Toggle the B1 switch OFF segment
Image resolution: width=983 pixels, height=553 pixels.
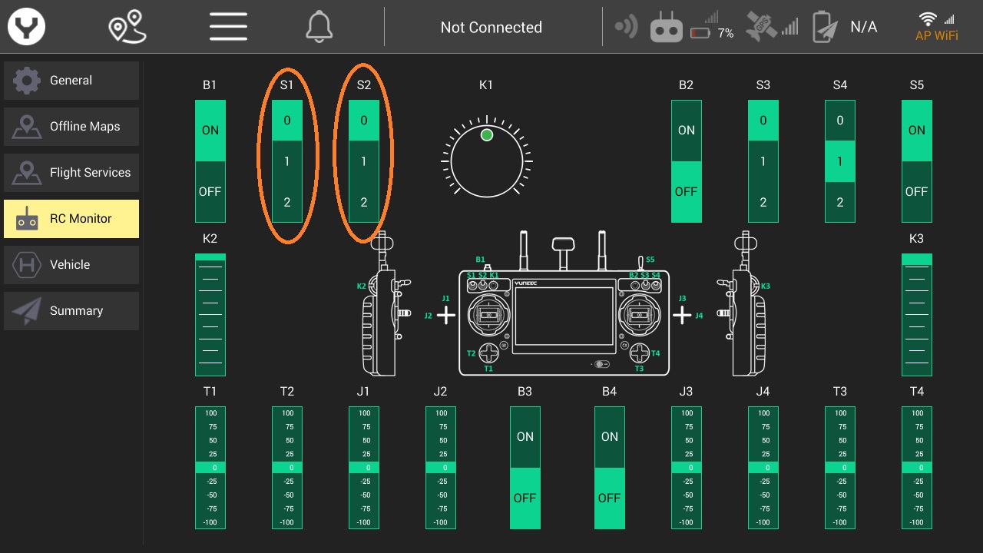tap(210, 192)
